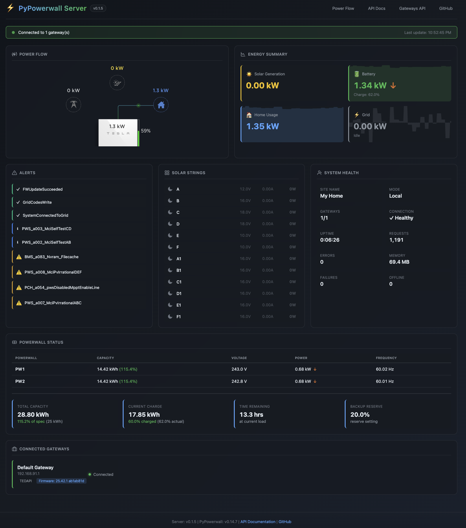Click the info icon beside PWS_a003_MciSelfTestCD

[x=18, y=229]
